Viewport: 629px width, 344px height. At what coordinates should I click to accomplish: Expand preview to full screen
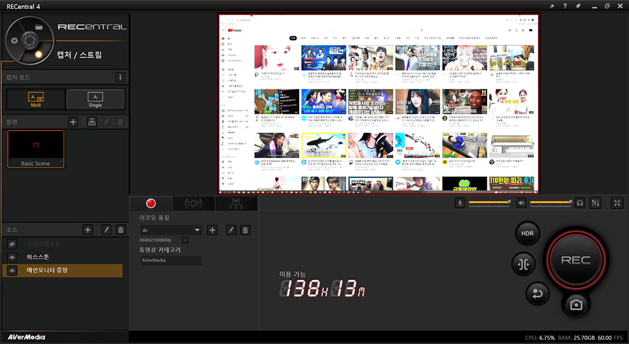[x=617, y=203]
